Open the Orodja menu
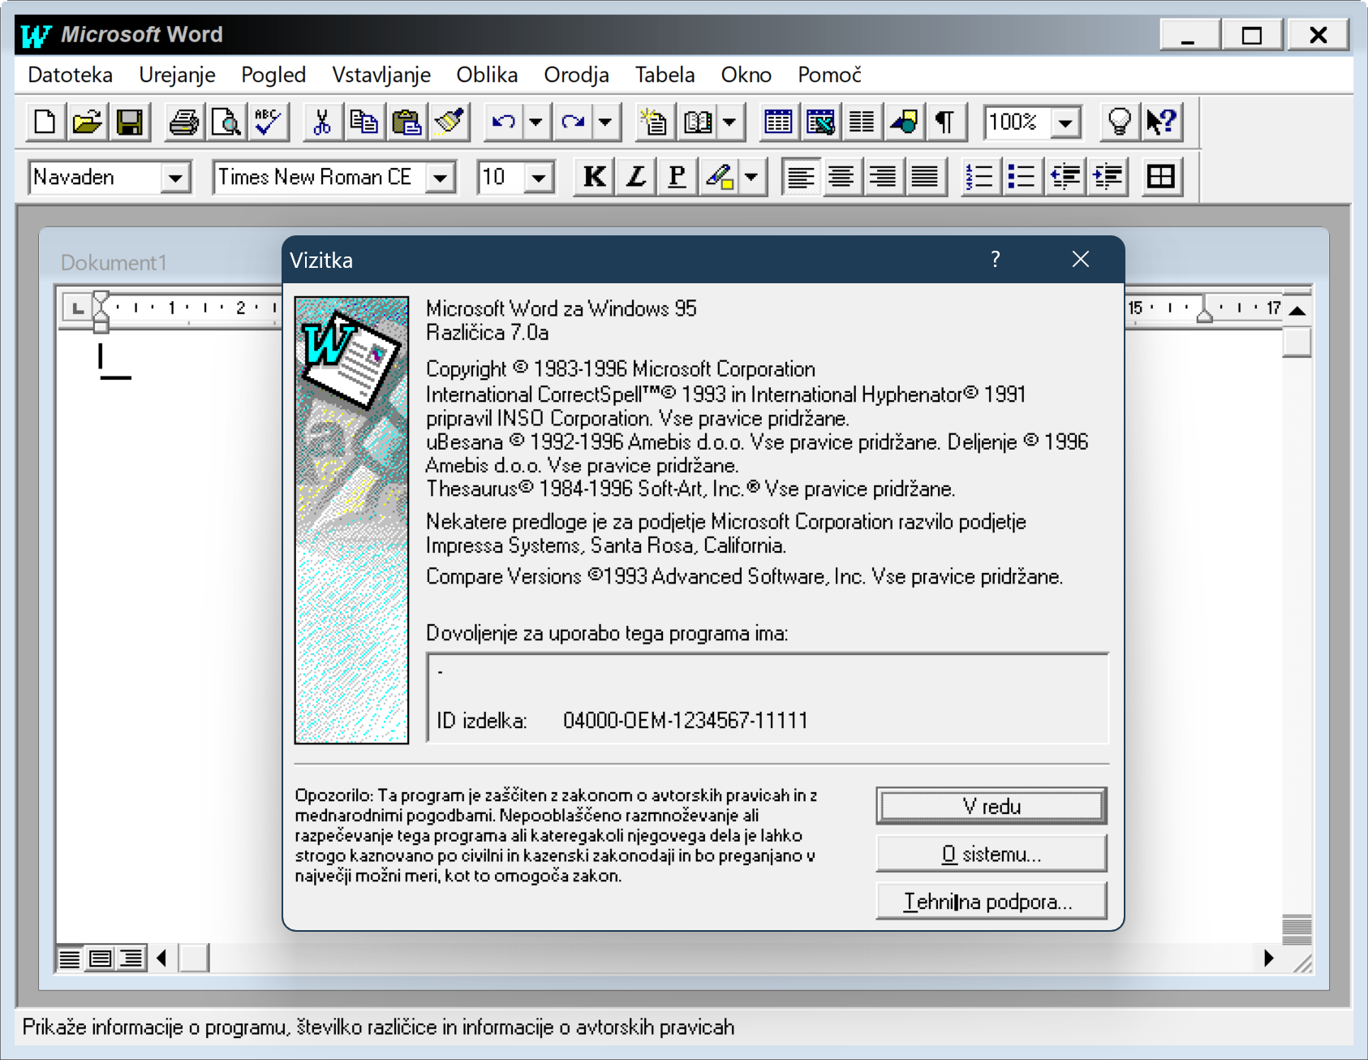The image size is (1368, 1060). point(576,75)
